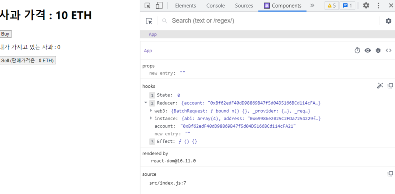View component source code icon
The width and height of the screenshot is (395, 194).
(x=388, y=51)
